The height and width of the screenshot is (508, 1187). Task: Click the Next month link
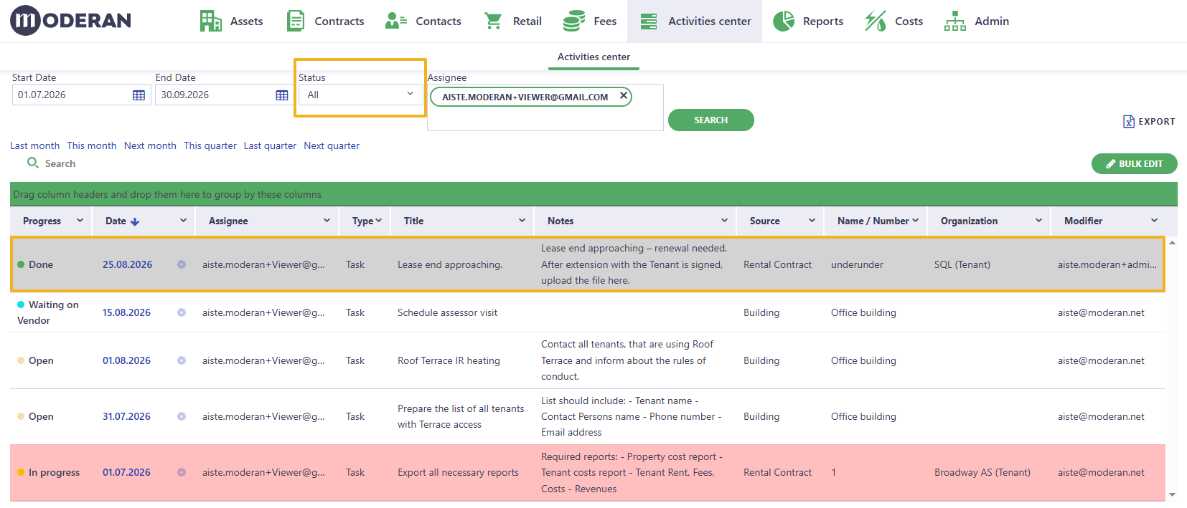(x=150, y=145)
